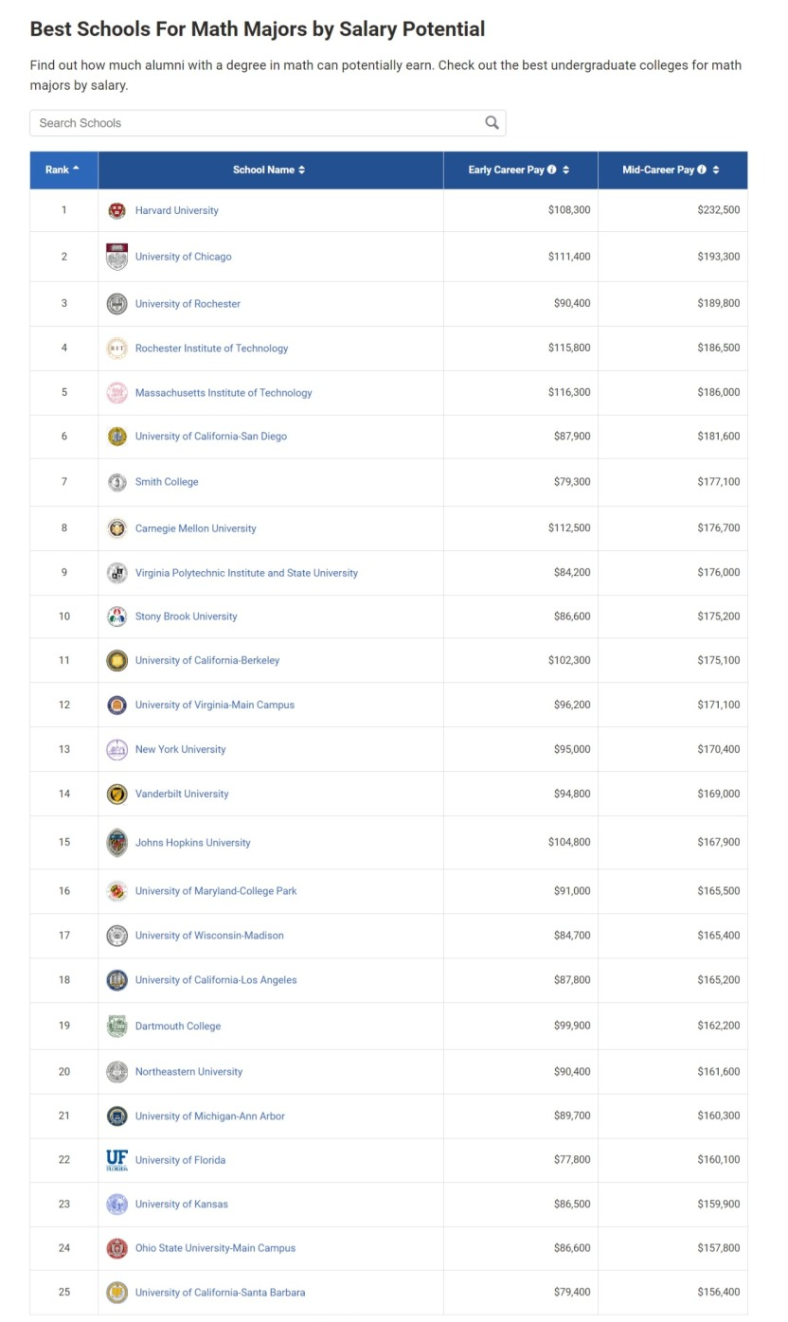Sort table by Rank column
Viewport: 788px width, 1322px height.
[63, 170]
